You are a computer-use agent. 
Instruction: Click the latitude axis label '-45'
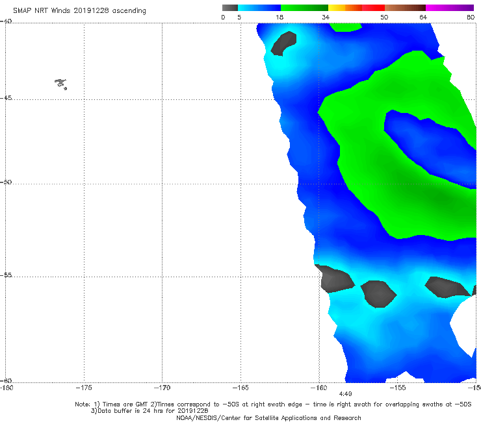tap(6, 98)
